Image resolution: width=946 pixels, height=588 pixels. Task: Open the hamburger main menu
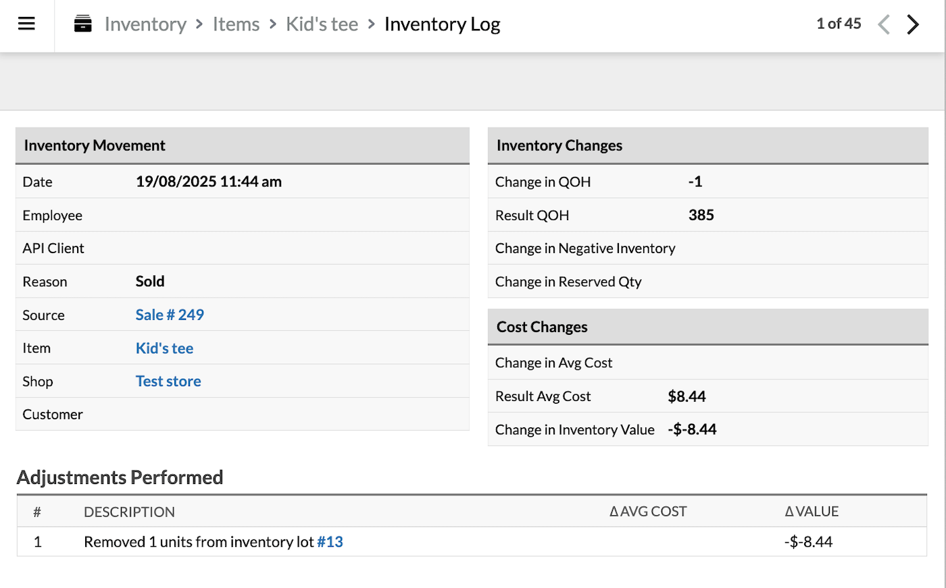tap(26, 24)
